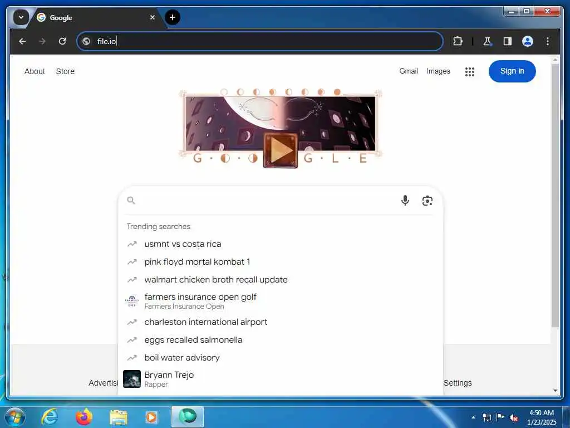The width and height of the screenshot is (570, 428).
Task: Open the Action Center flag icon
Action: [x=500, y=417]
